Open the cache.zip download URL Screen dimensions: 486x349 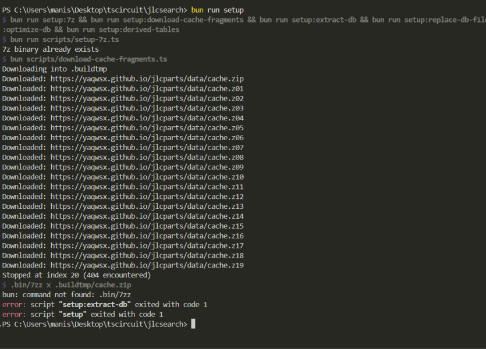pos(147,79)
